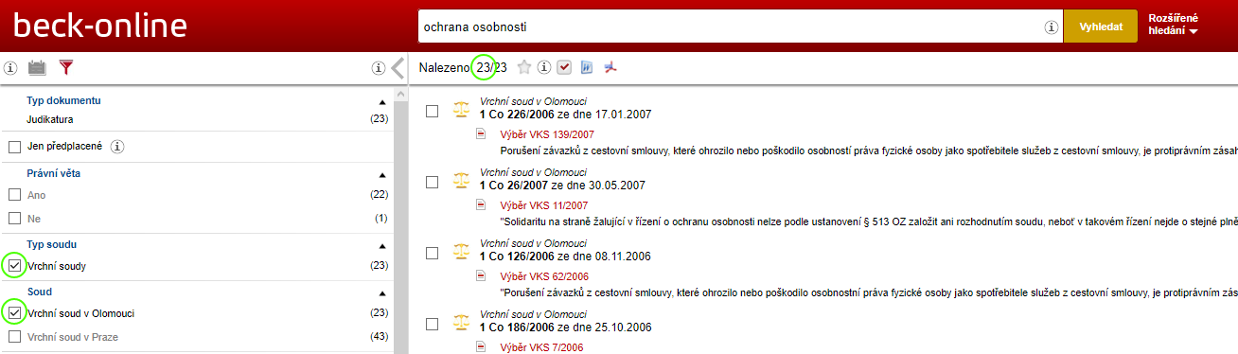Viewport: 1238px width, 354px height.
Task: Check the Vrchní soud v Praze checkbox
Action: 14,337
